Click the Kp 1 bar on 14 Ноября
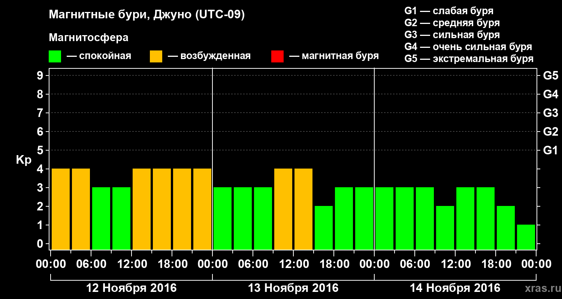 coord(526,237)
